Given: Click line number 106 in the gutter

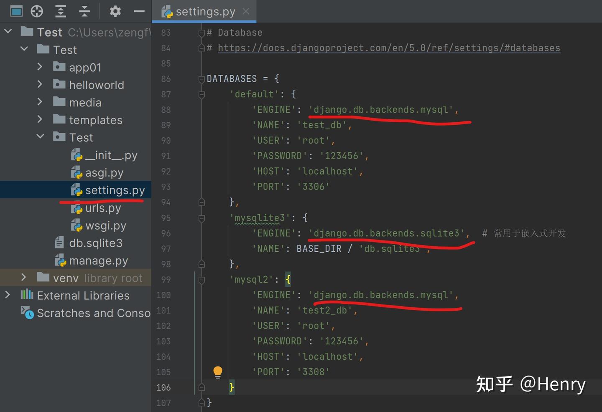Looking at the screenshot, I should (x=163, y=387).
